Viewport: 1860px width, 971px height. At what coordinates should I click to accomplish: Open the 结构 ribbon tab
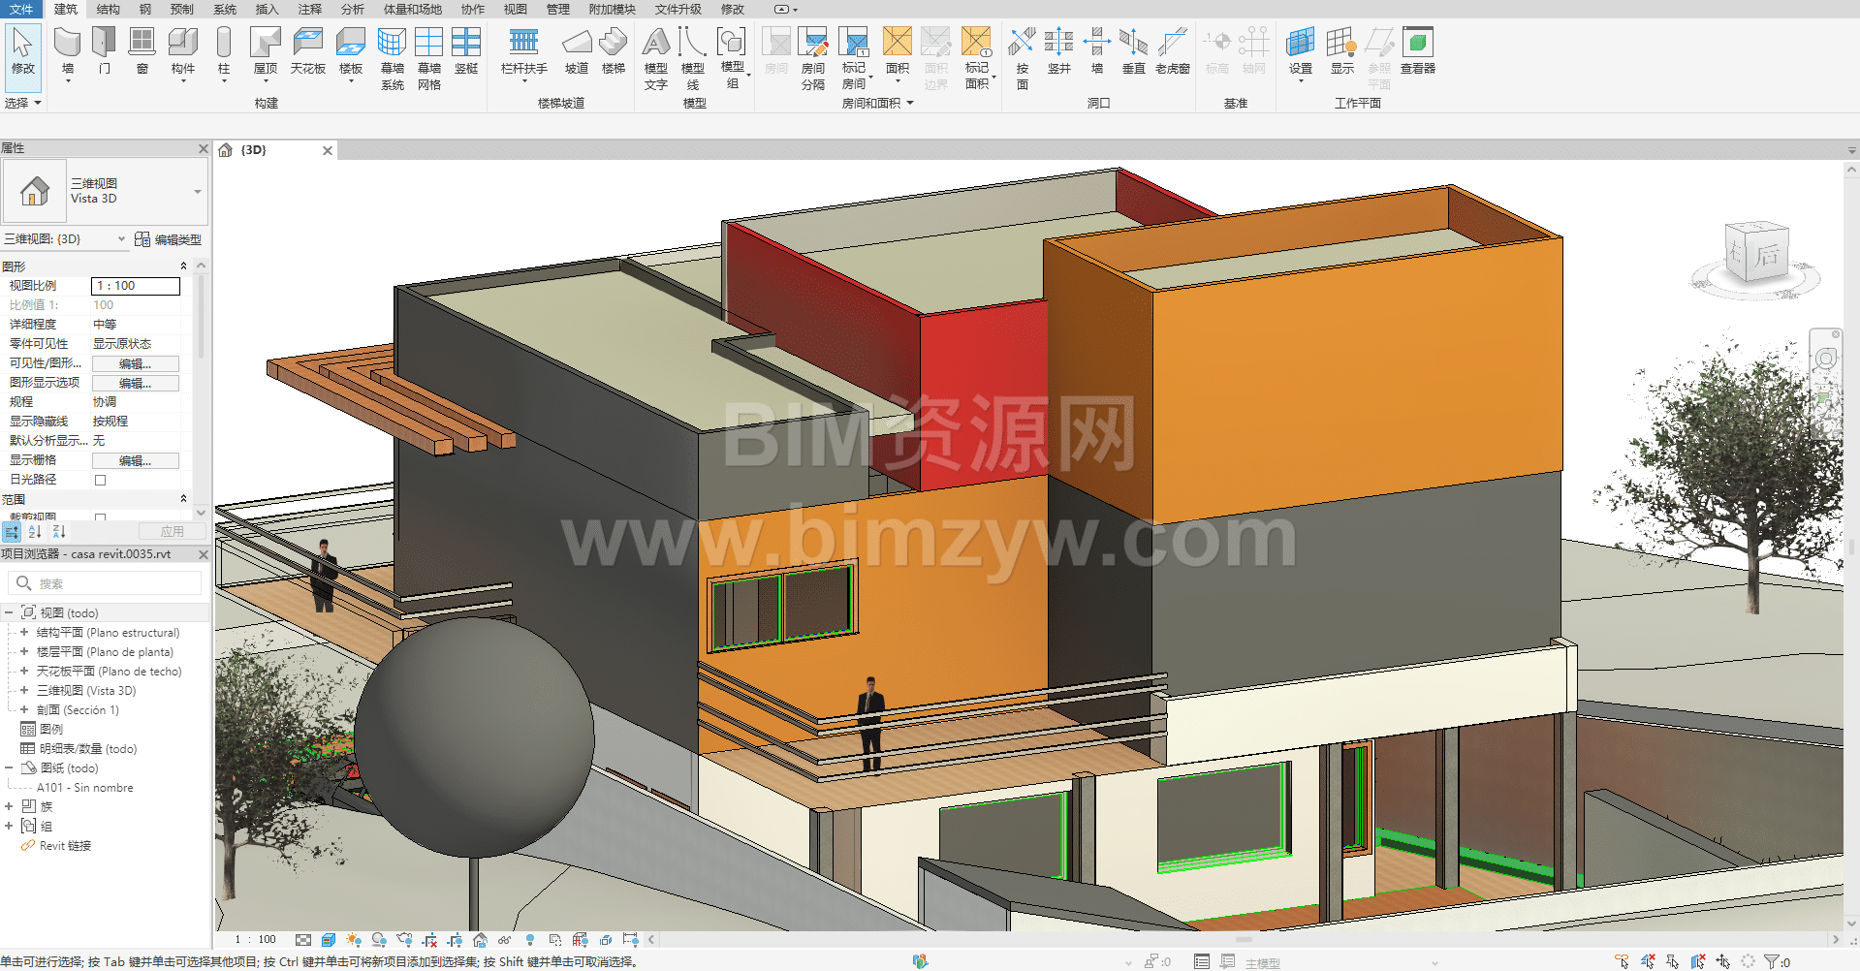[x=109, y=9]
